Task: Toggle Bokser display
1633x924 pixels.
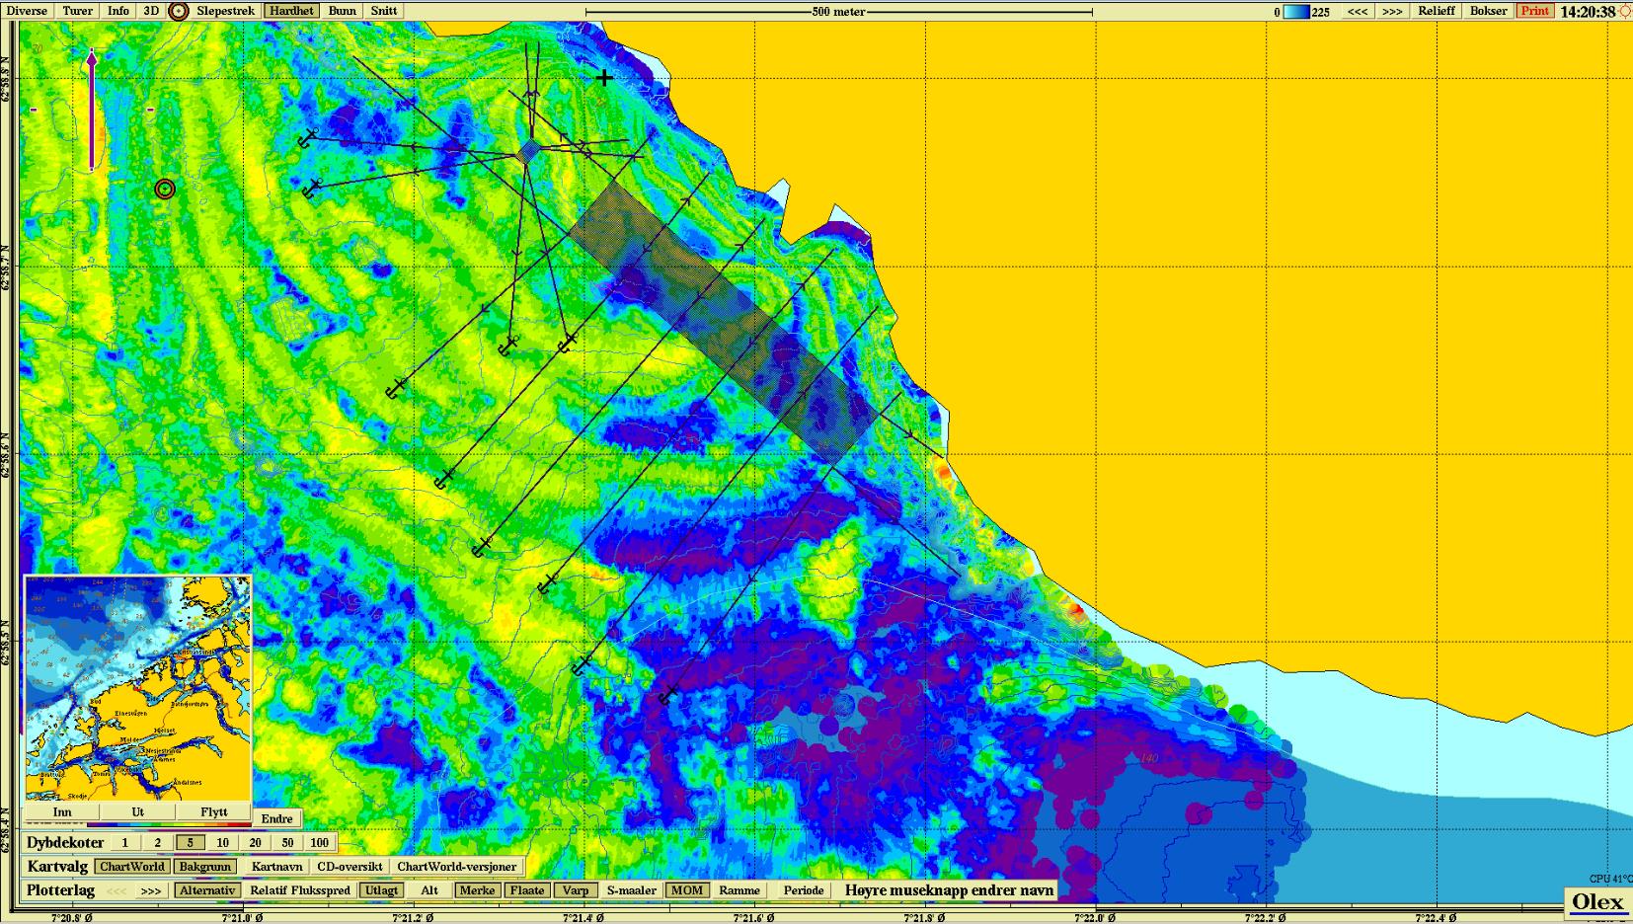Action: (x=1488, y=11)
